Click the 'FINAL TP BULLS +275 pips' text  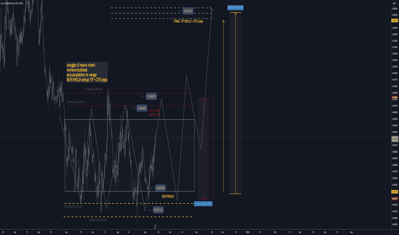pos(188,21)
